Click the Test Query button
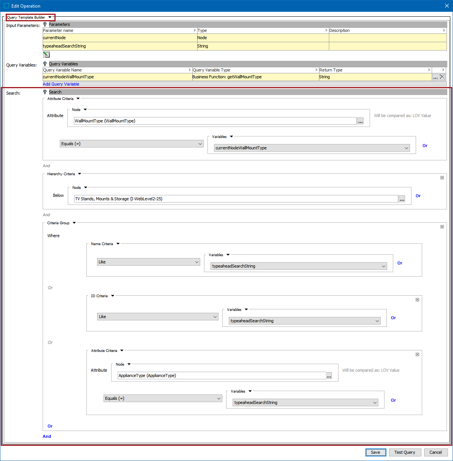453x461 pixels. pyautogui.click(x=405, y=452)
